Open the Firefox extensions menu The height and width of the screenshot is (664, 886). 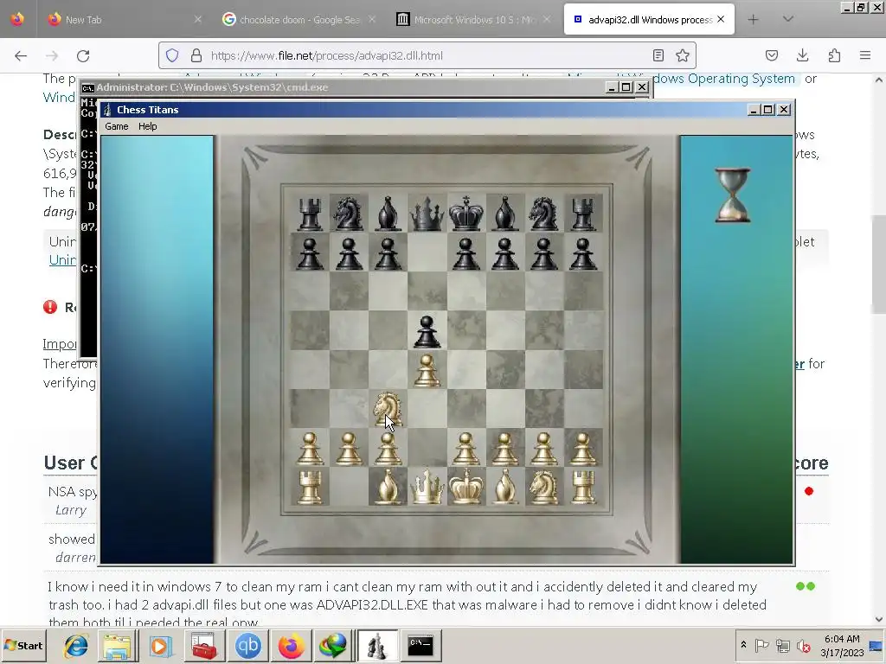point(834,55)
